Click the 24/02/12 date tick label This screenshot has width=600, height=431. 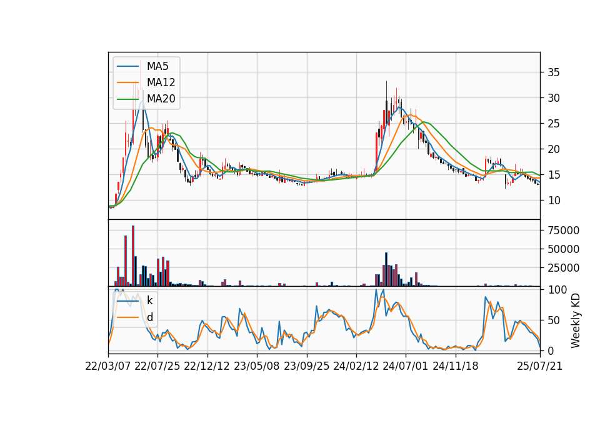tap(356, 366)
